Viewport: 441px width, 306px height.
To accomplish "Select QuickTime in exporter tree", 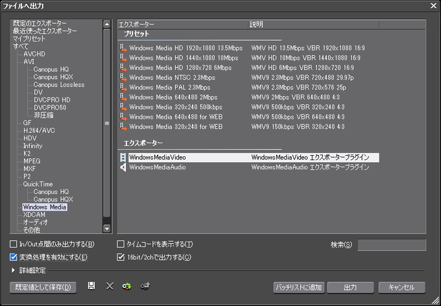I will coord(38,184).
